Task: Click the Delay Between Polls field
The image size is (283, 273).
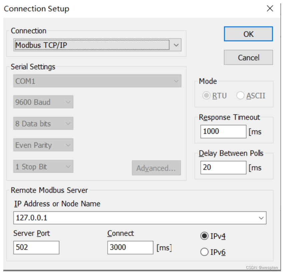Action: [x=223, y=167]
